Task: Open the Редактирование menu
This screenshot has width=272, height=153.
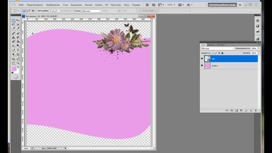Action: pos(35,5)
